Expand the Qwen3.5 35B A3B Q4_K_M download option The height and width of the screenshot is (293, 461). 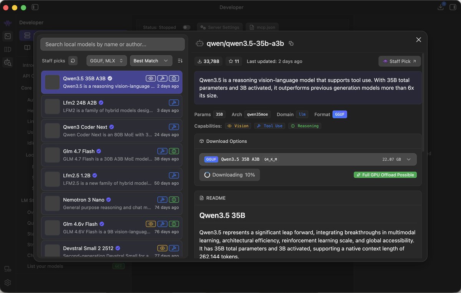tap(308, 159)
